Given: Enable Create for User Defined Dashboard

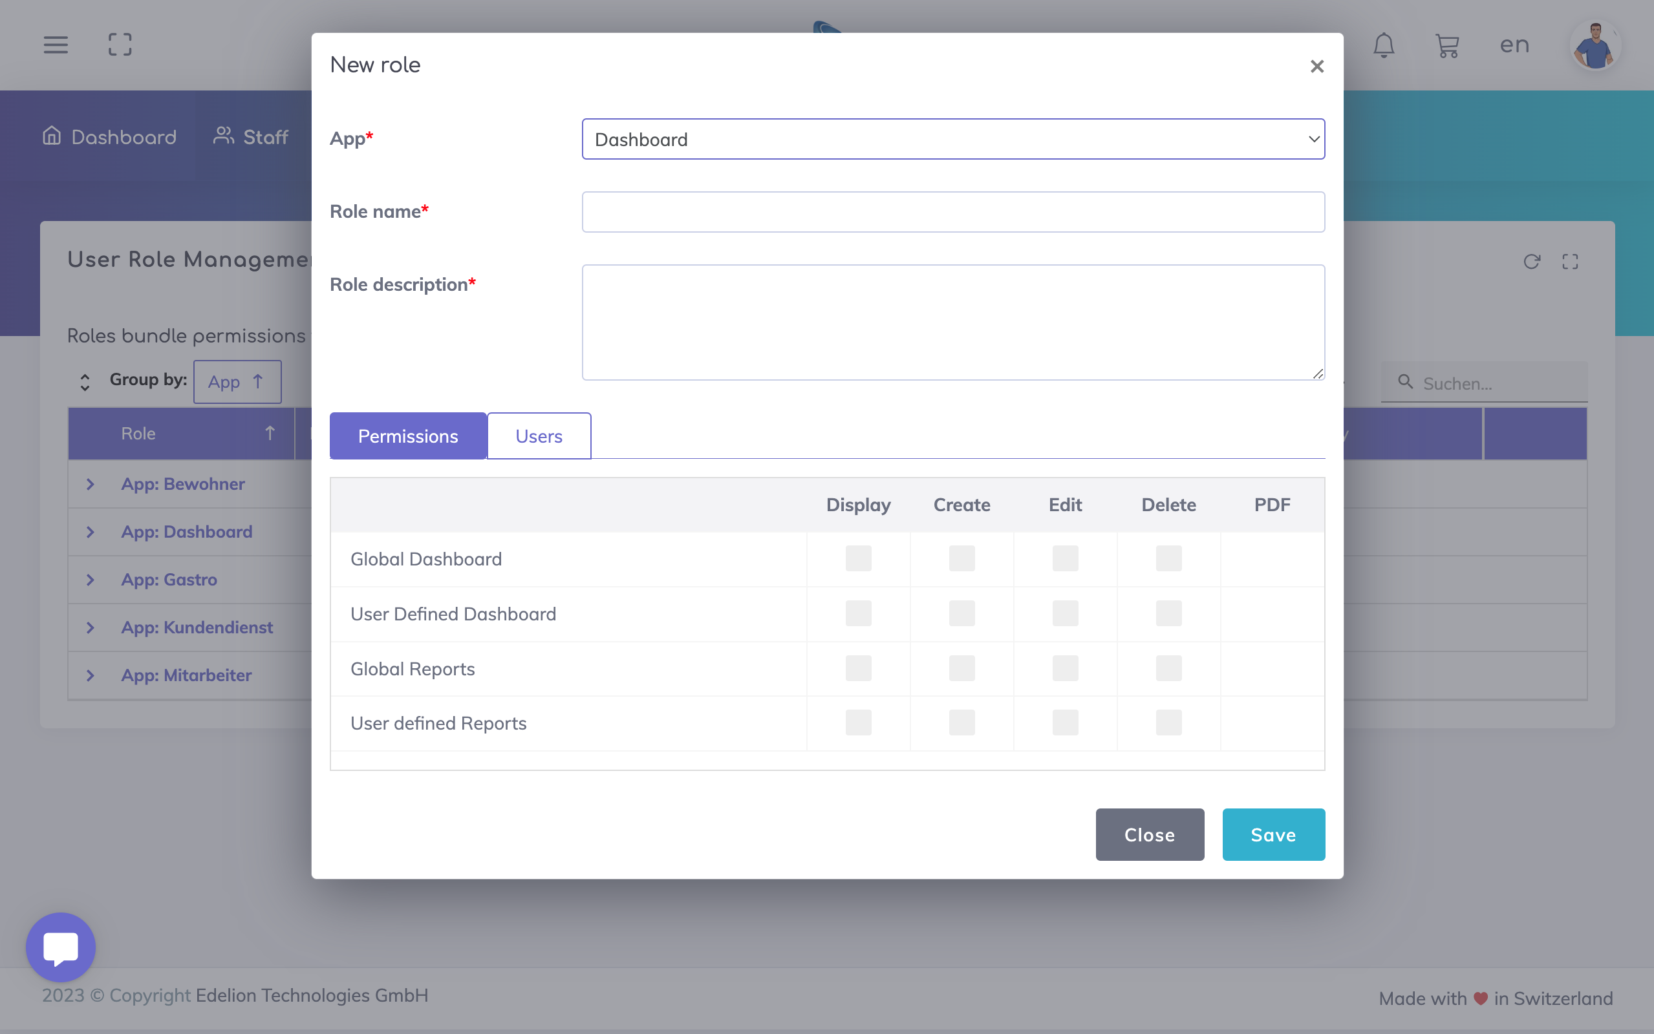Looking at the screenshot, I should [961, 613].
